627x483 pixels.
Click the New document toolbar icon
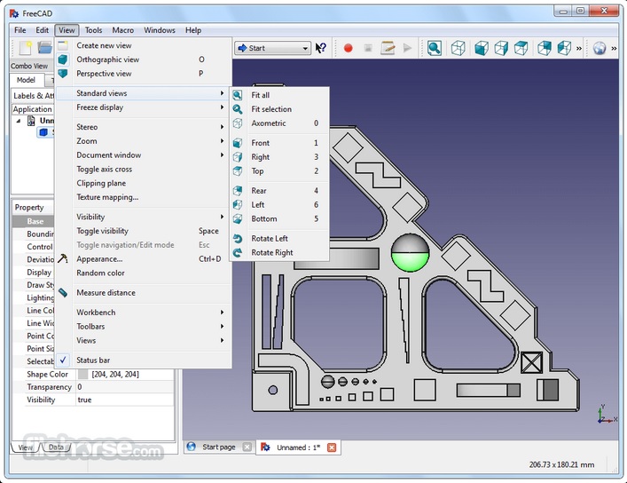[26, 48]
